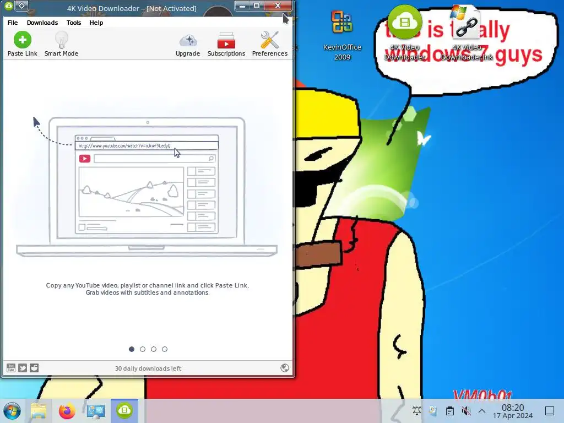The image size is (564, 423).
Task: Select the 4K Video Downloader.lnk desktop icon
Action: [467, 33]
